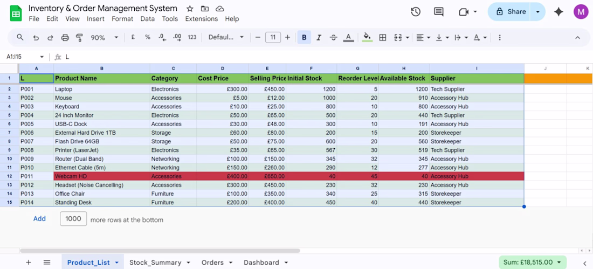Click the Gemini sparkle icon
Screen dimensions: 593x269
(558, 12)
